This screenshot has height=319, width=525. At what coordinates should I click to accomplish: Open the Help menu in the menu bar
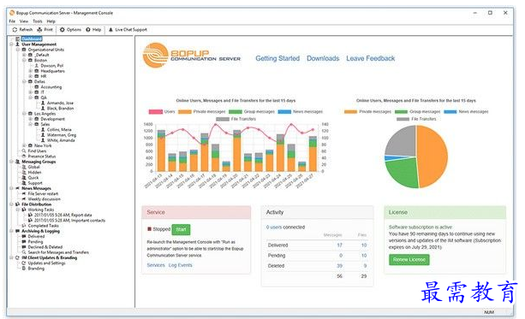click(x=51, y=21)
